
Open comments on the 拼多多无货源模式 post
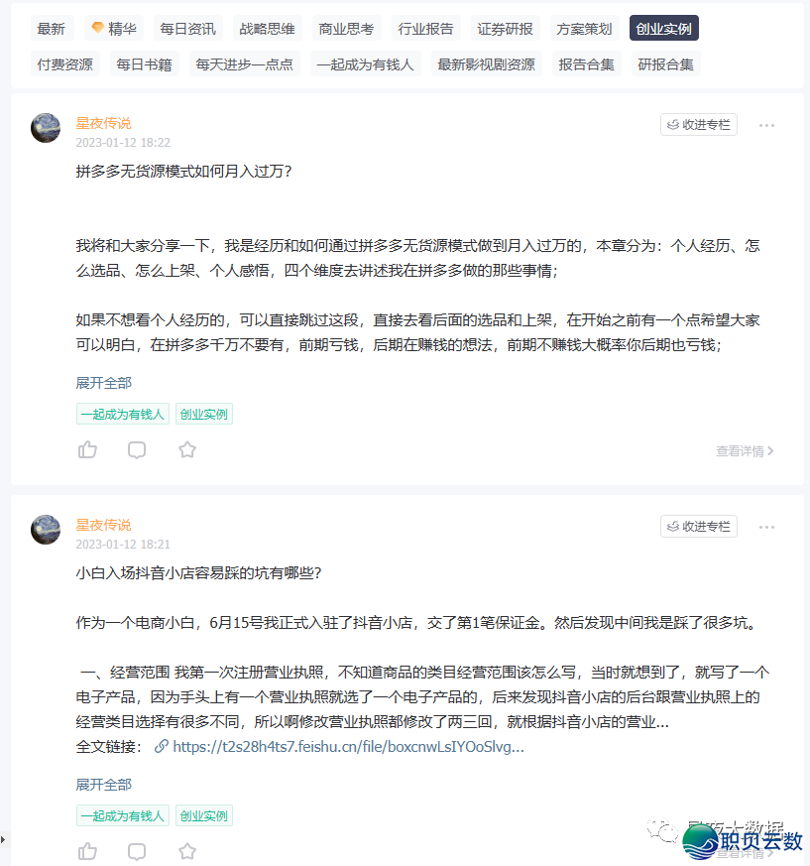137,450
